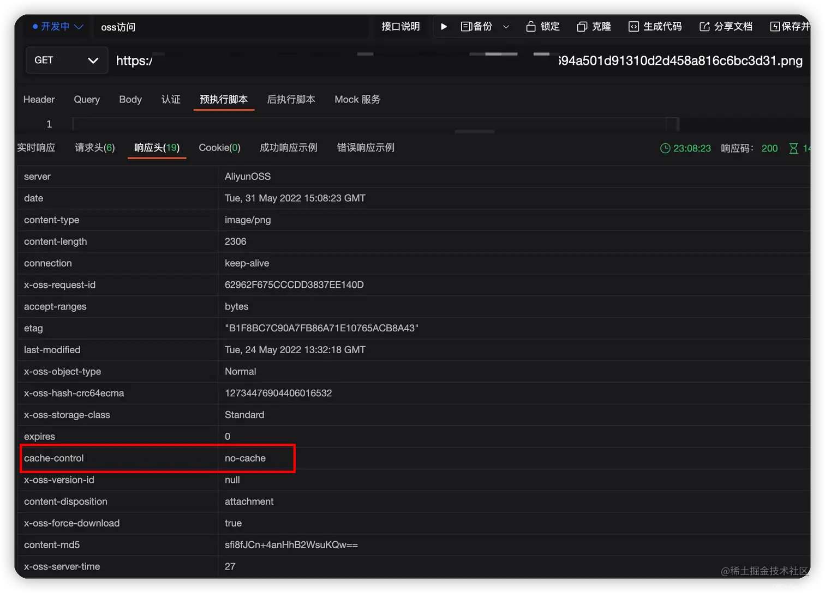The image size is (825, 593).
Task: Click the clock icon beside 23:08:23
Action: [x=665, y=148]
